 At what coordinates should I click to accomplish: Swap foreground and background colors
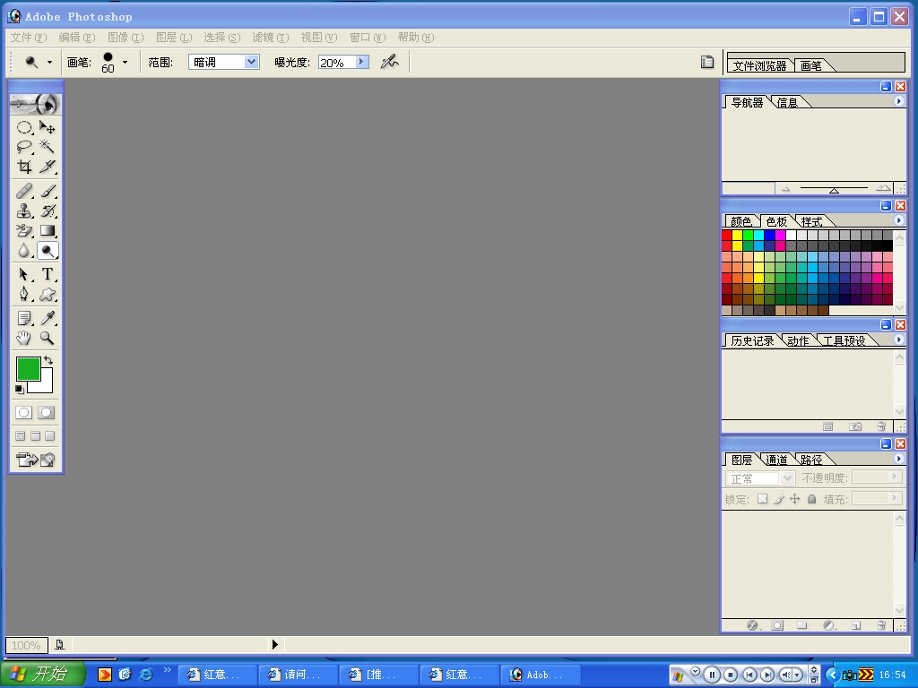tap(48, 360)
